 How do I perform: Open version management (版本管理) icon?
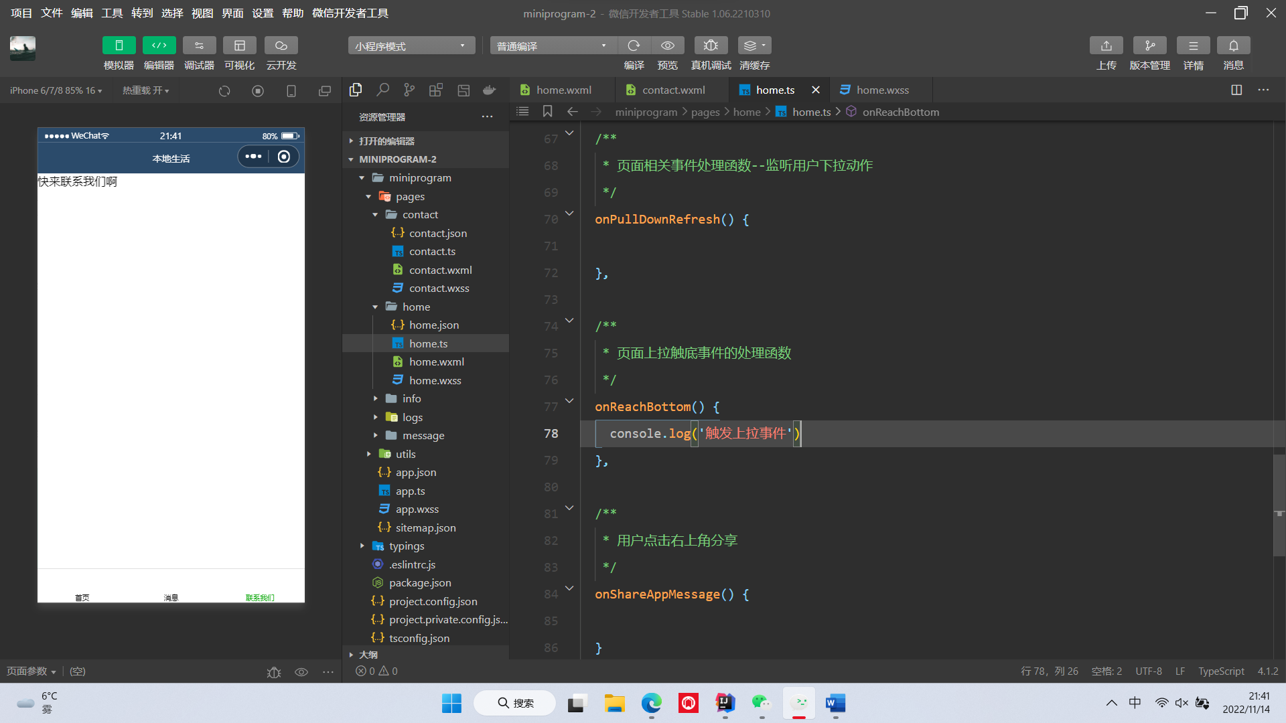(1149, 46)
